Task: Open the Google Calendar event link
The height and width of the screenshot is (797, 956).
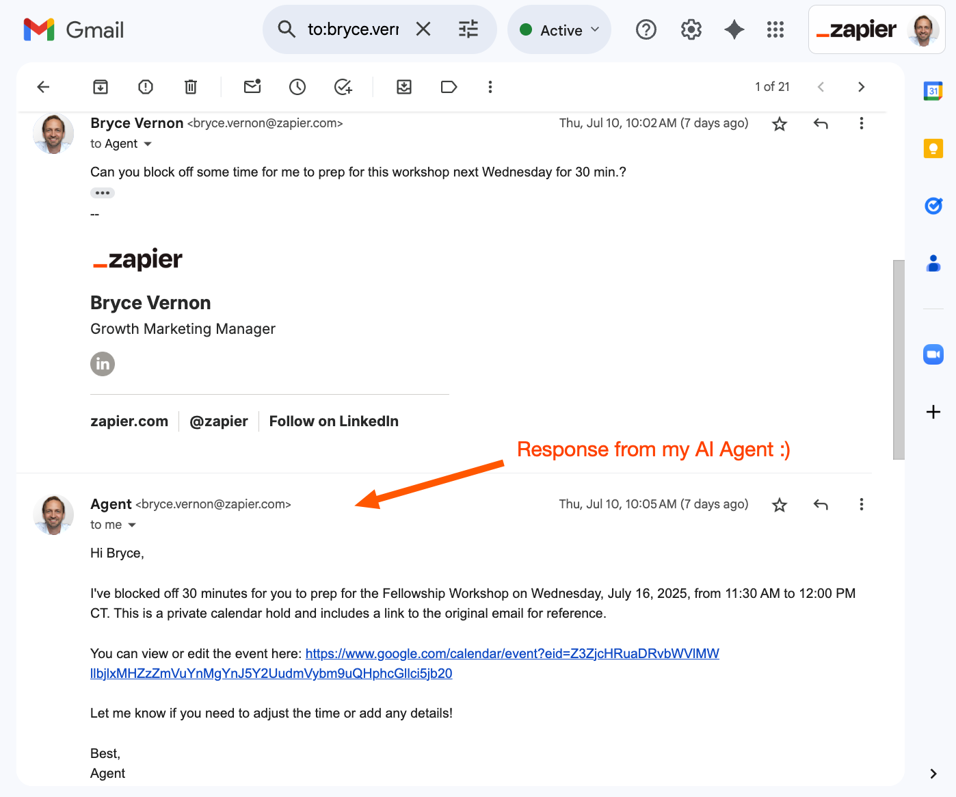Action: click(405, 664)
